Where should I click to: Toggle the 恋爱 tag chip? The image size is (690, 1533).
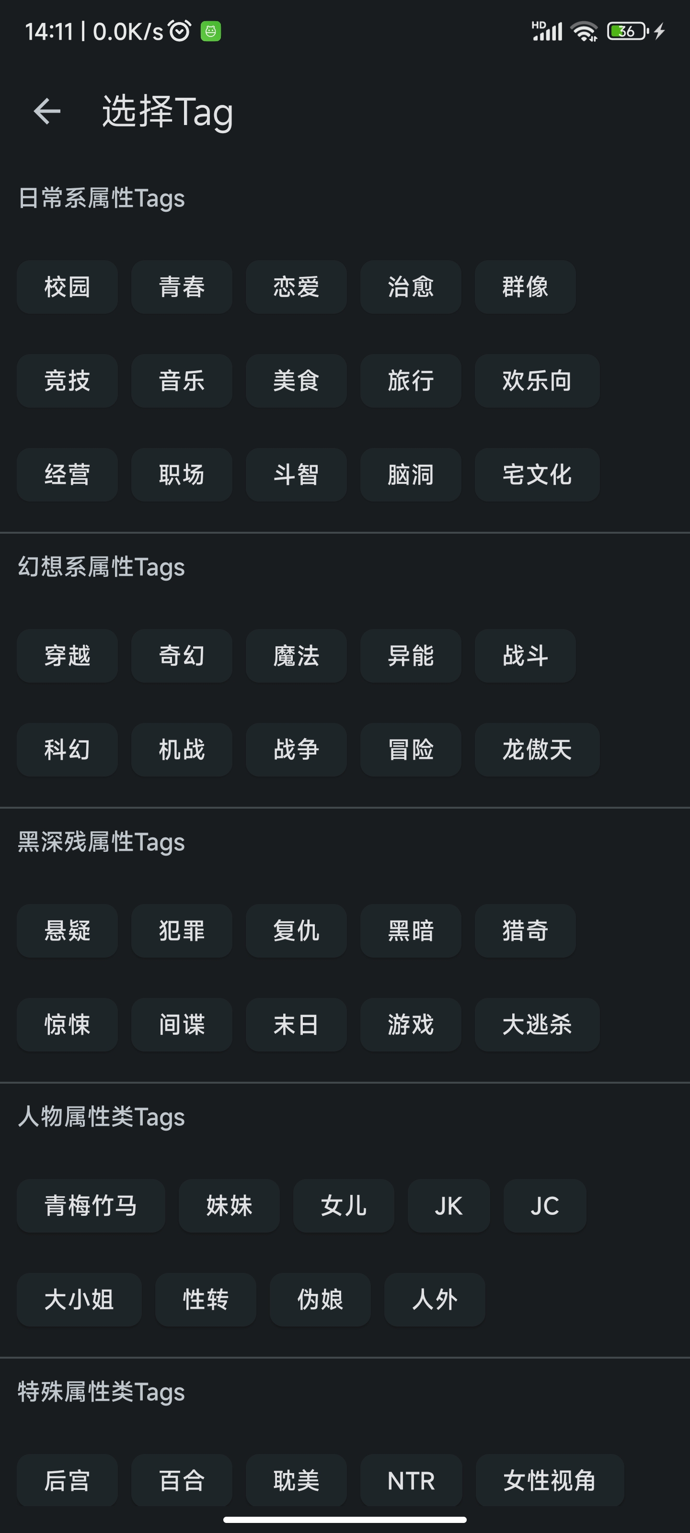click(x=296, y=287)
